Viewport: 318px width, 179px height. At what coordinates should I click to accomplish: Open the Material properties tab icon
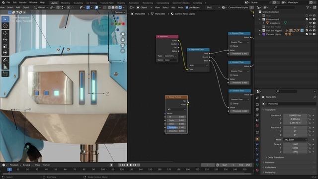click(x=257, y=170)
